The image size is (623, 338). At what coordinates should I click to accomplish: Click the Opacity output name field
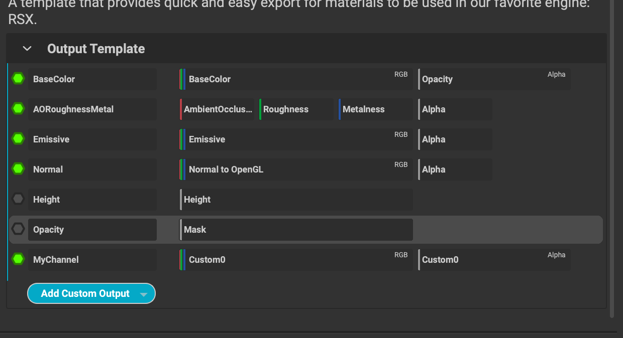click(x=92, y=230)
